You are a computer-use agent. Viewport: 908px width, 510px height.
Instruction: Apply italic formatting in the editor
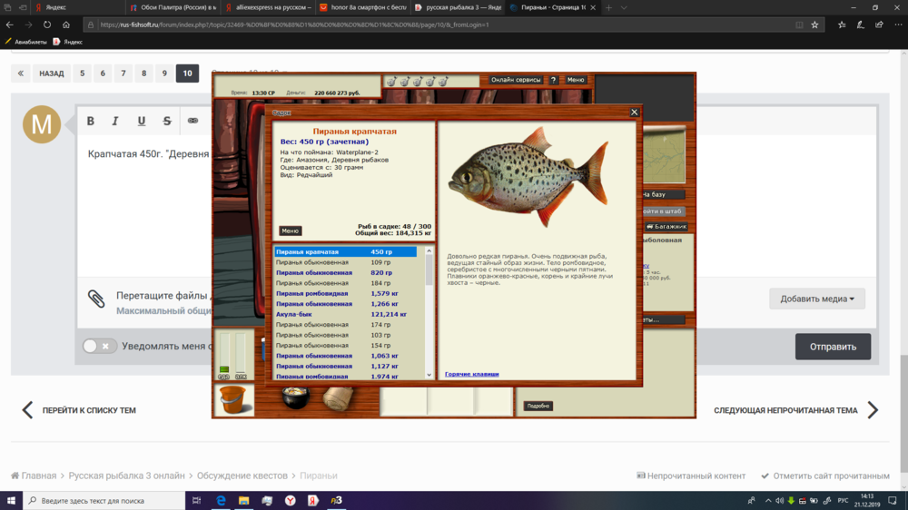point(115,121)
